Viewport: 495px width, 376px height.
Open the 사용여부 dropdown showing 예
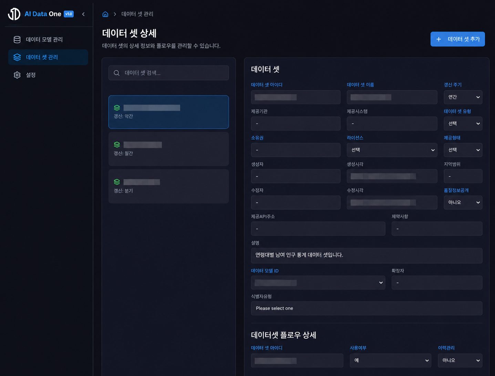[390, 361]
